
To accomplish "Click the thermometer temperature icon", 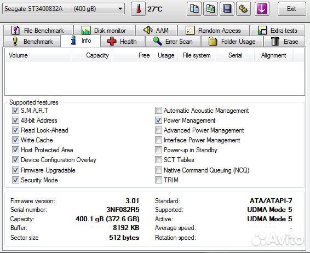I will click(x=138, y=9).
